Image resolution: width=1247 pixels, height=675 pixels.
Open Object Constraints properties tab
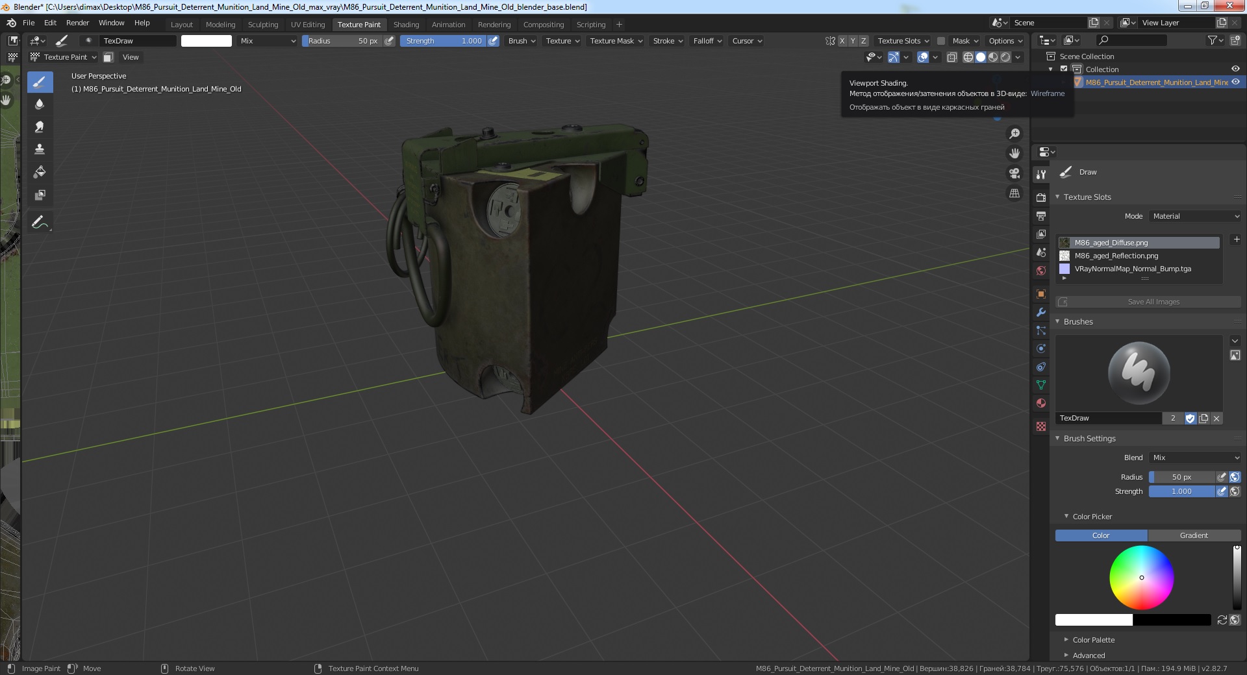click(1041, 367)
